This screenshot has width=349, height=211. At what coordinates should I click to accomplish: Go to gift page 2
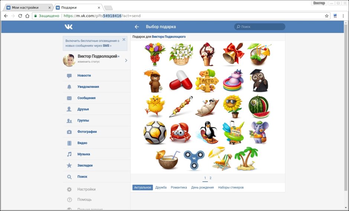pyautogui.click(x=211, y=178)
